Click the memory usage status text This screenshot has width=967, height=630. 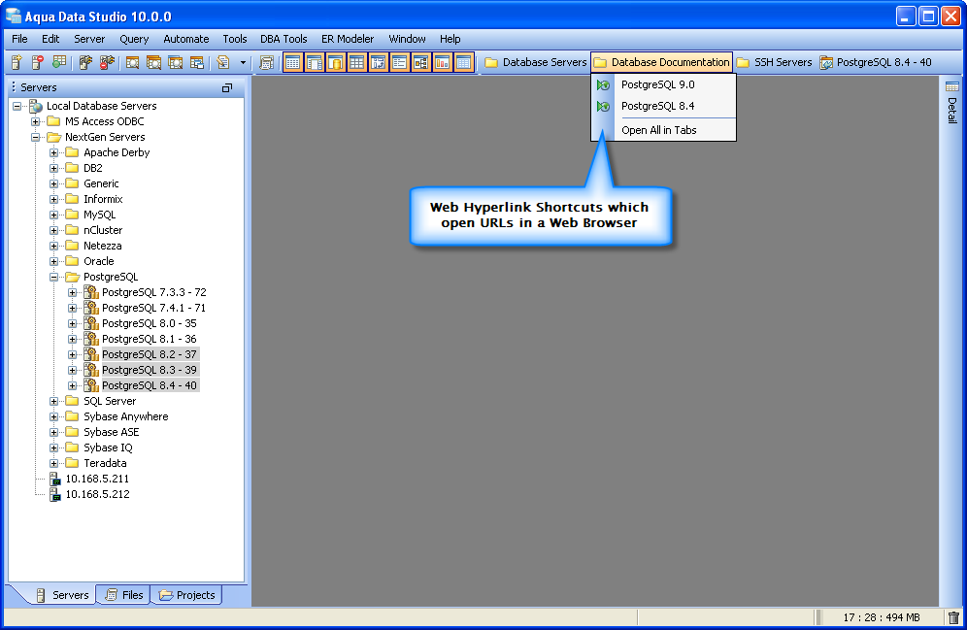882,617
